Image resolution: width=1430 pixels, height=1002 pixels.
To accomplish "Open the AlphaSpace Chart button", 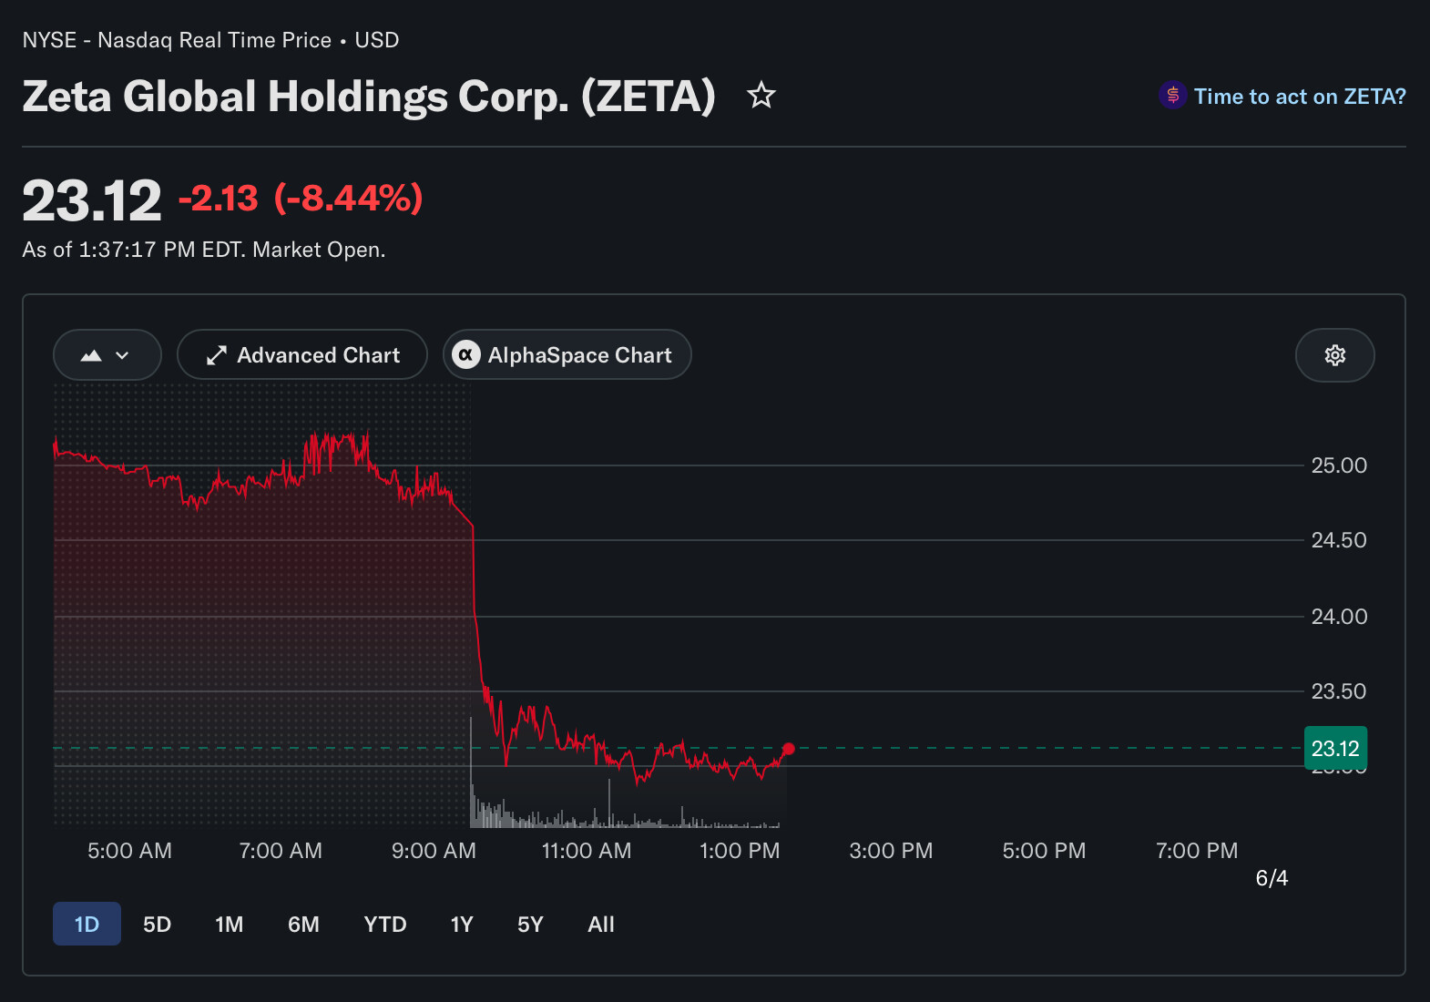I will point(567,354).
